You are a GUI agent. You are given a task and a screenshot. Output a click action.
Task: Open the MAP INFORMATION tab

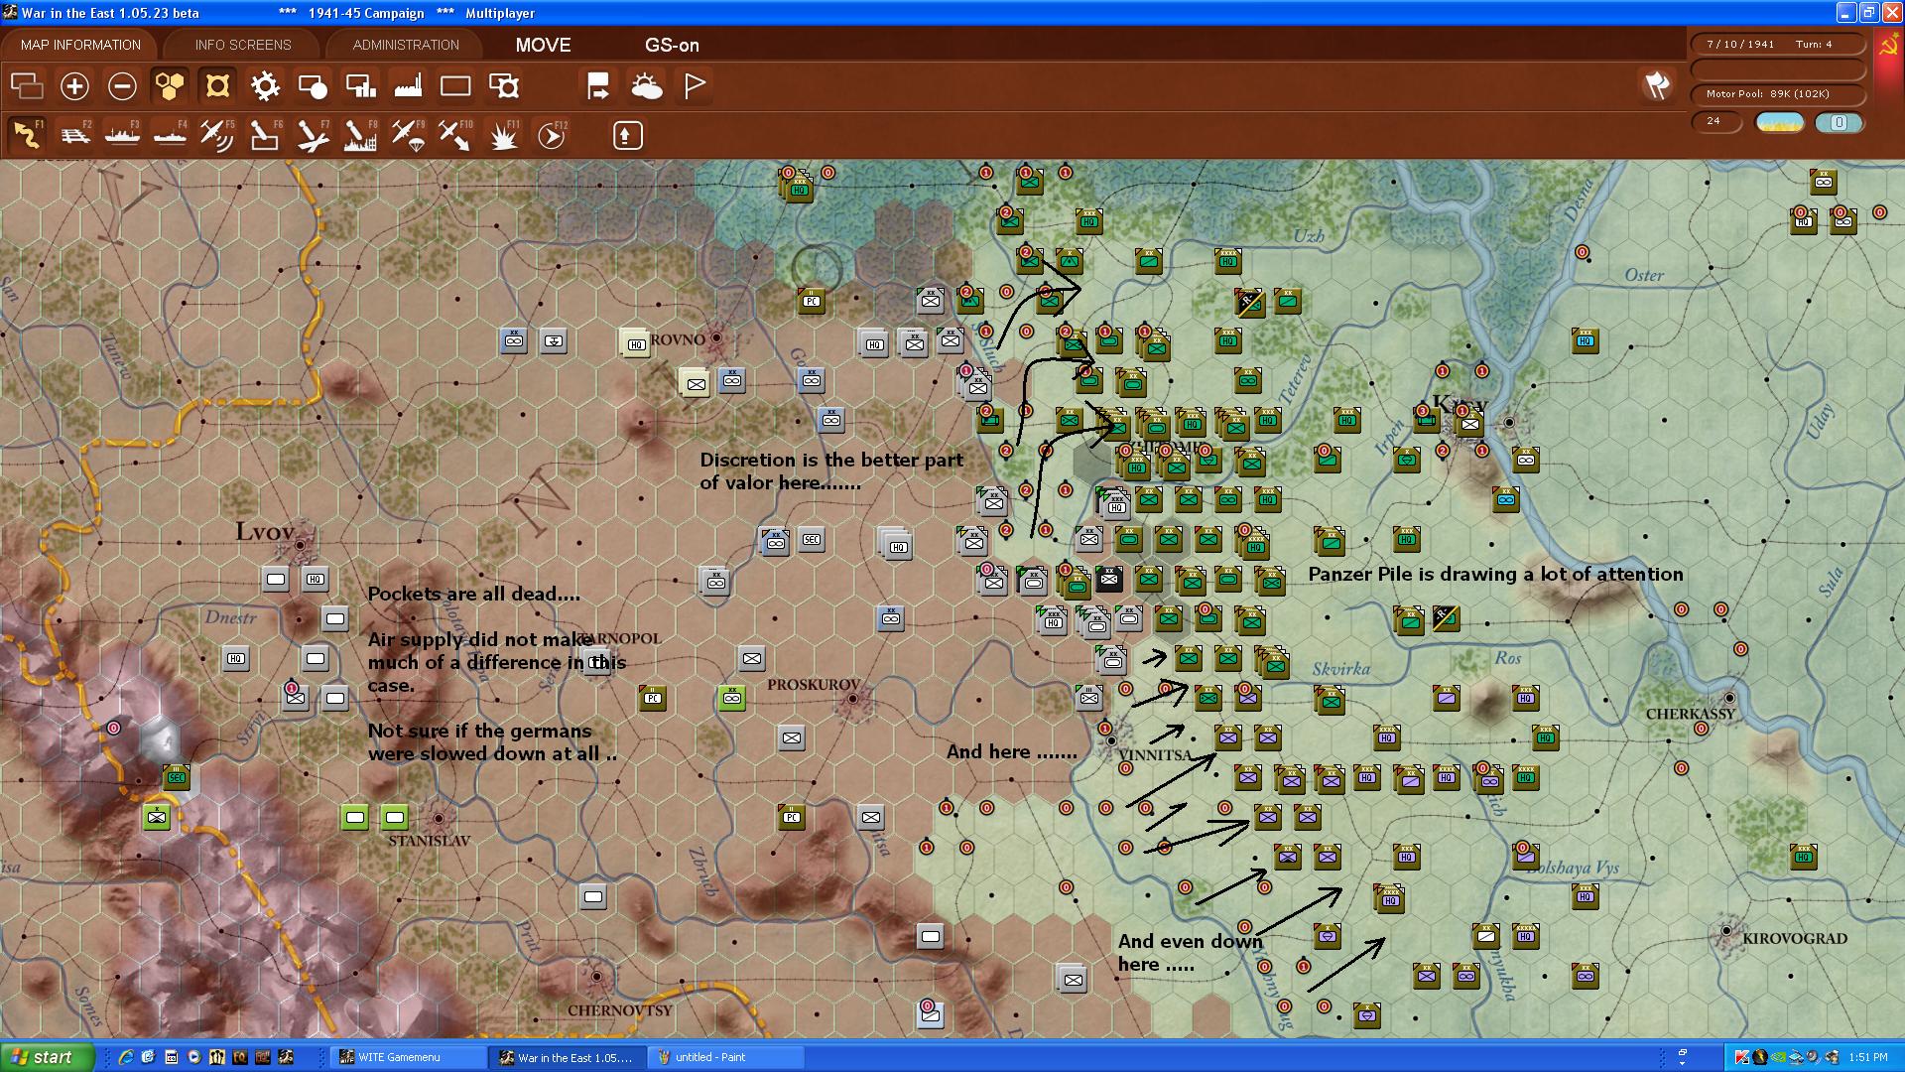coord(80,45)
